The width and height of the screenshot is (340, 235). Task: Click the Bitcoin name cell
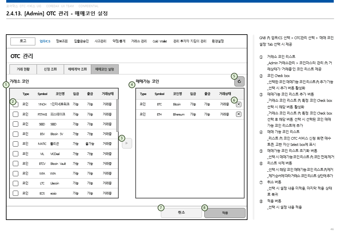pyautogui.click(x=177, y=104)
